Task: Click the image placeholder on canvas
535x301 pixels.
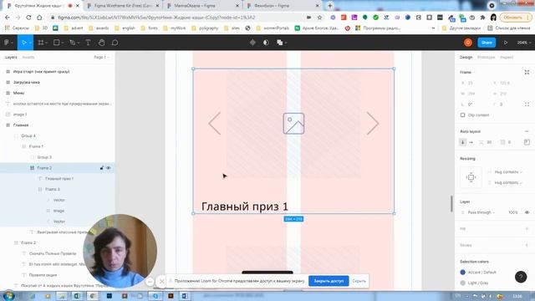Action: click(293, 123)
